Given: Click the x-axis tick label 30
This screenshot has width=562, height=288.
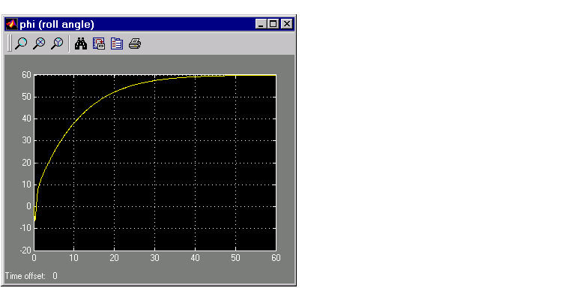Looking at the screenshot, I should [x=154, y=258].
